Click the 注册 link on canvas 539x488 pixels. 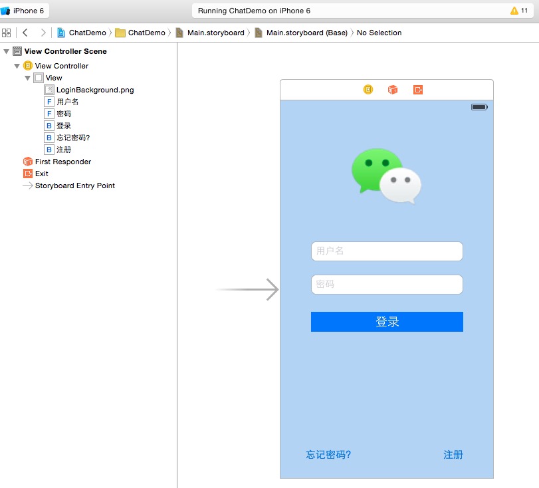point(453,455)
